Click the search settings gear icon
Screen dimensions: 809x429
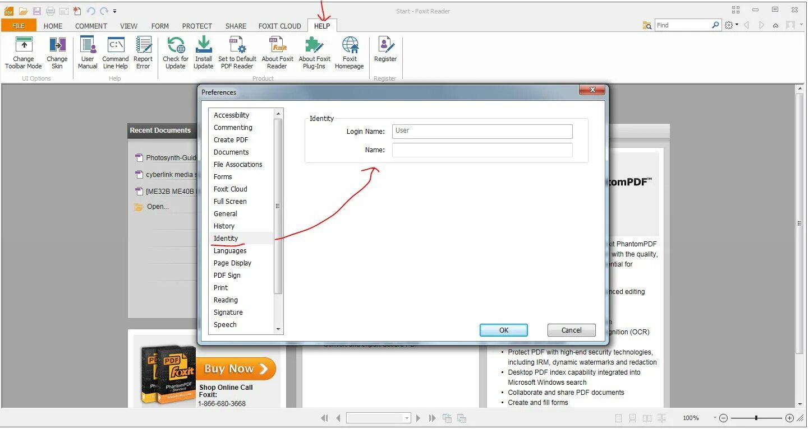pyautogui.click(x=728, y=25)
